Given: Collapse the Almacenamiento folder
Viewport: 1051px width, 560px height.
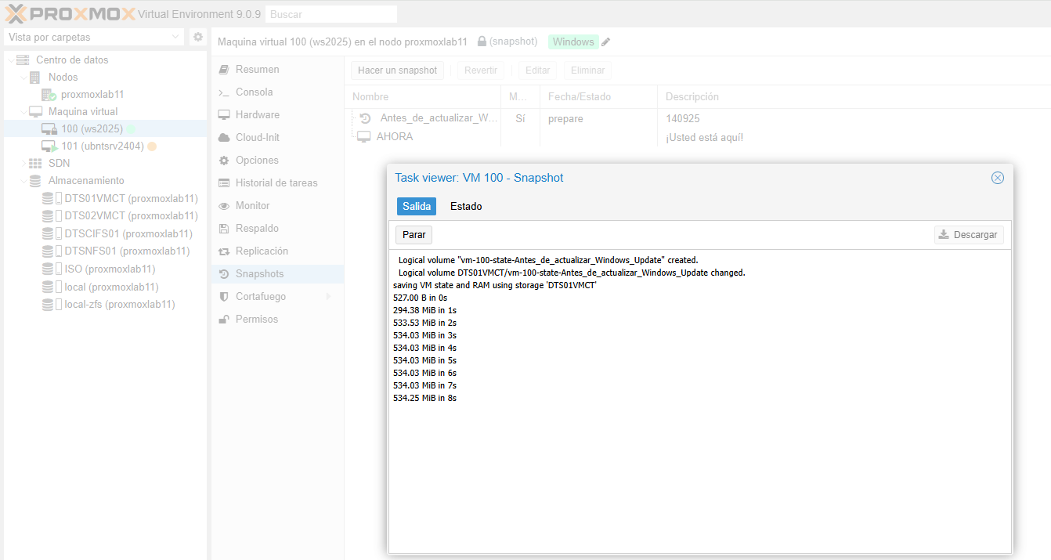Looking at the screenshot, I should point(23,180).
